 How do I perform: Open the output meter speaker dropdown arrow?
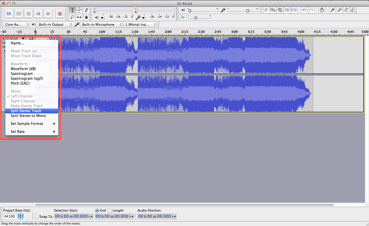[x=102, y=18]
